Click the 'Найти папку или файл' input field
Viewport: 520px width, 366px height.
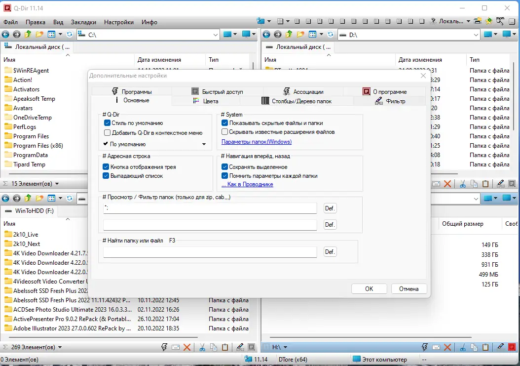(x=210, y=252)
